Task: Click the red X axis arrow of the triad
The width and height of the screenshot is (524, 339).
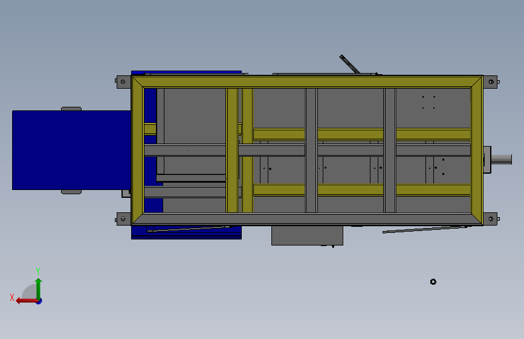Action: point(26,301)
